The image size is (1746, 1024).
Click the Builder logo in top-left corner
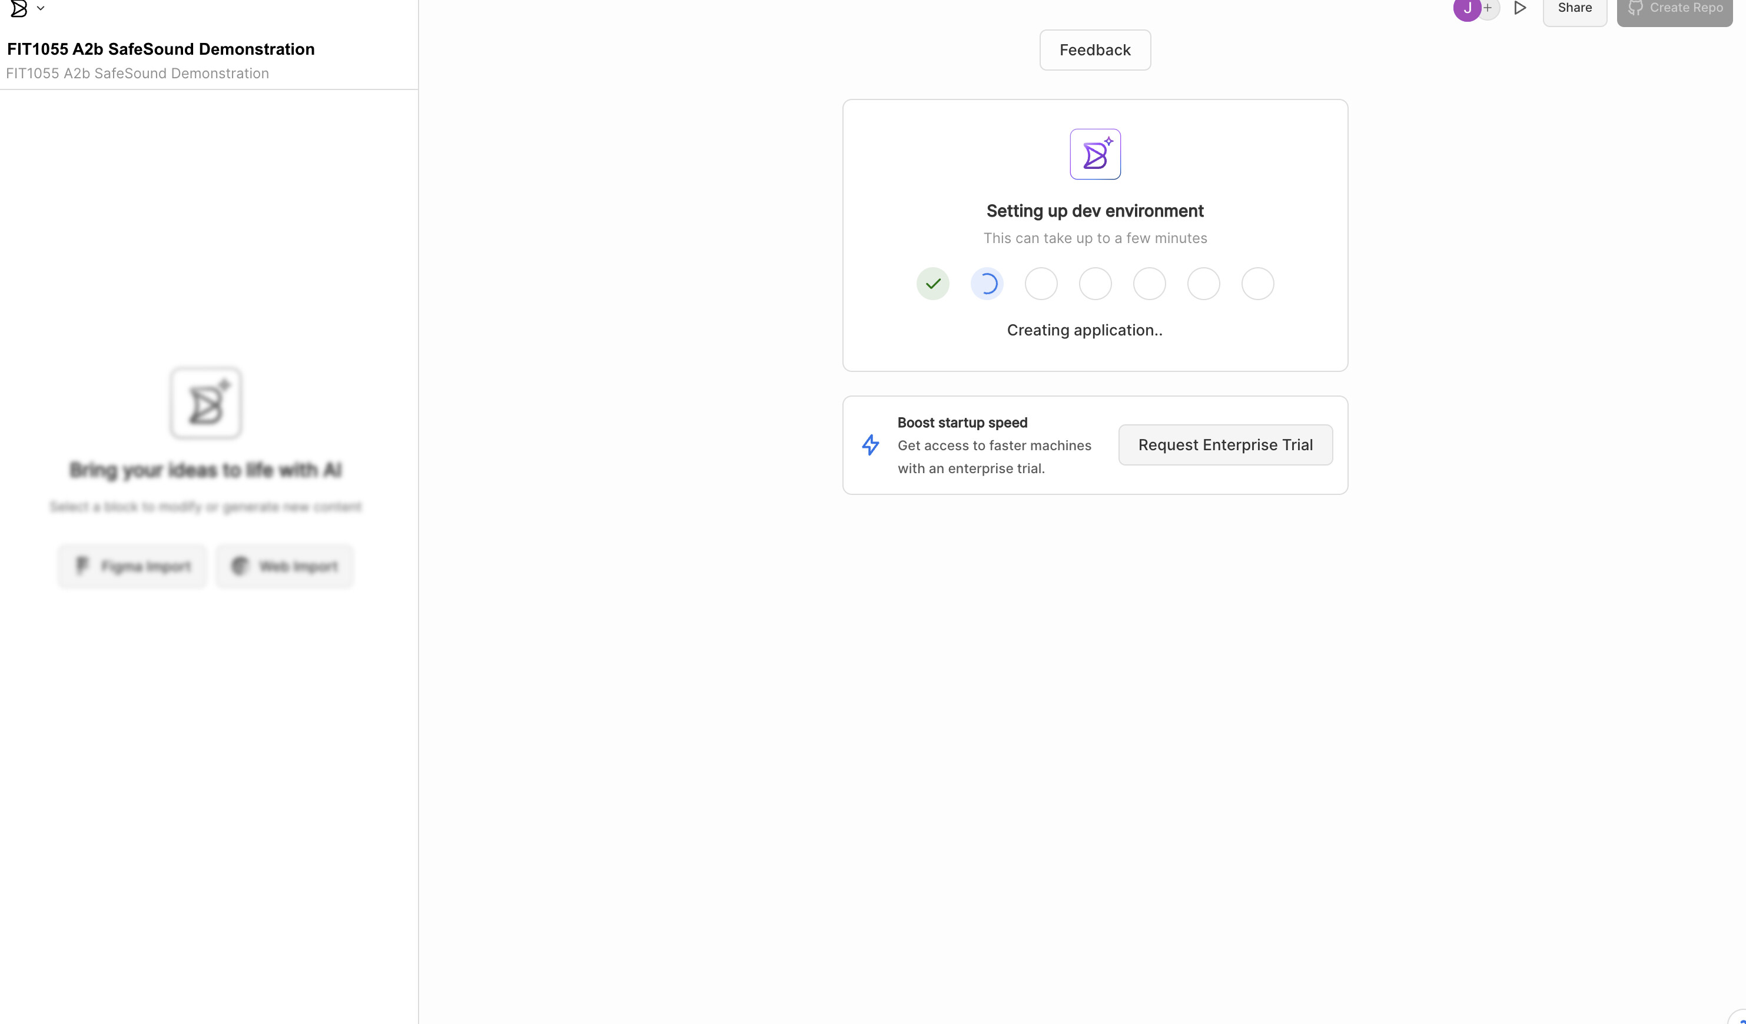(19, 8)
